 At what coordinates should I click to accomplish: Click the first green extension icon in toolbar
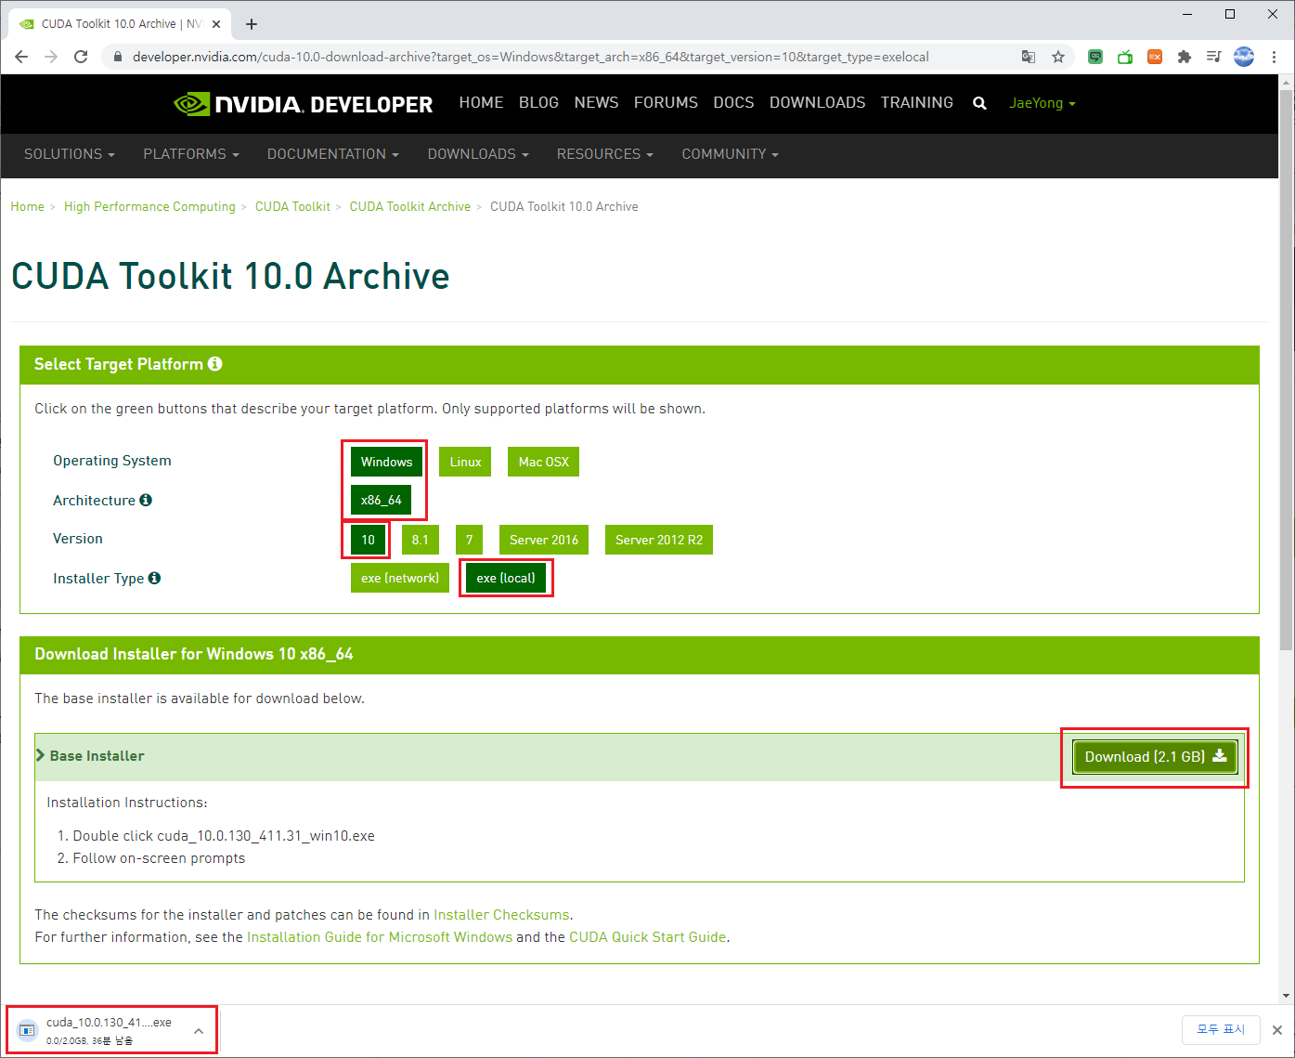pyautogui.click(x=1095, y=57)
